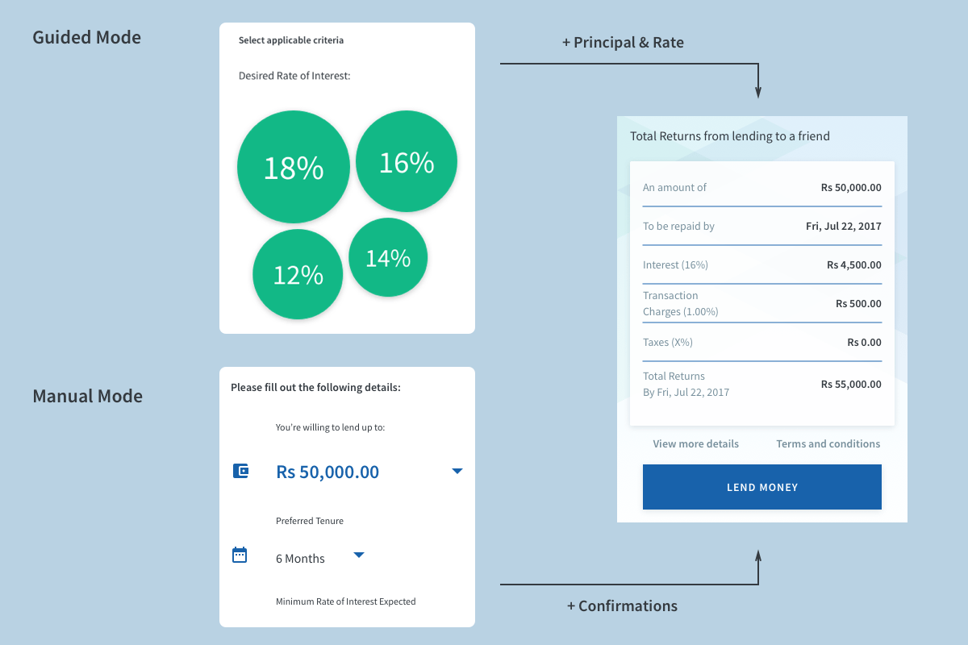Select the 18% interest rate bubble
The height and width of the screenshot is (645, 968).
294,167
